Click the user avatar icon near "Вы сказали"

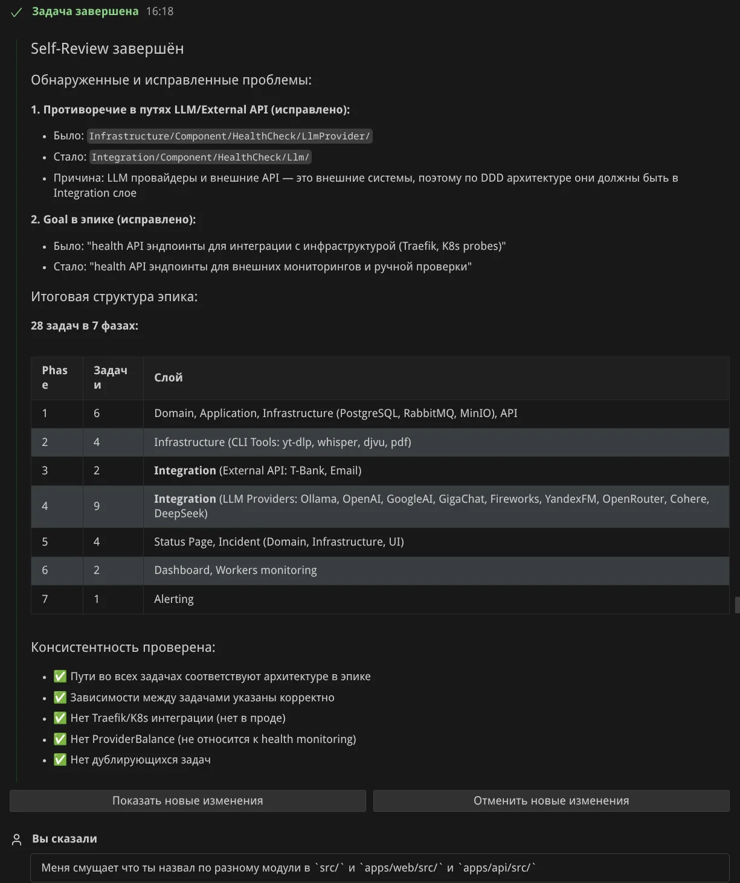pyautogui.click(x=17, y=839)
